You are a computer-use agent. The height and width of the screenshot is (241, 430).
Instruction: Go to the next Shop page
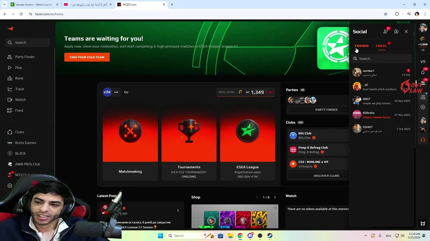275,197
